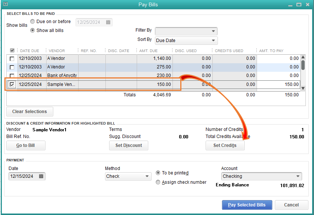Open the Filter By dropdown
The height and width of the screenshot is (215, 314).
point(186,31)
